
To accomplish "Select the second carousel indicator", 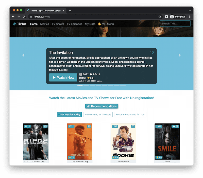I will 86,86.
